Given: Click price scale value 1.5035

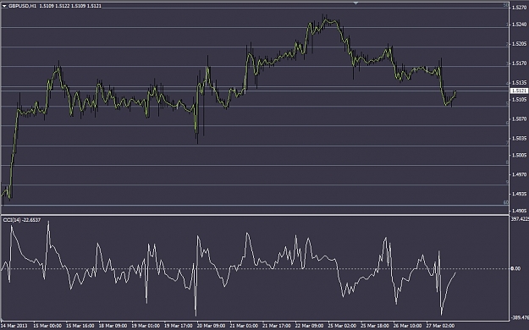Looking at the screenshot, I should coord(519,138).
